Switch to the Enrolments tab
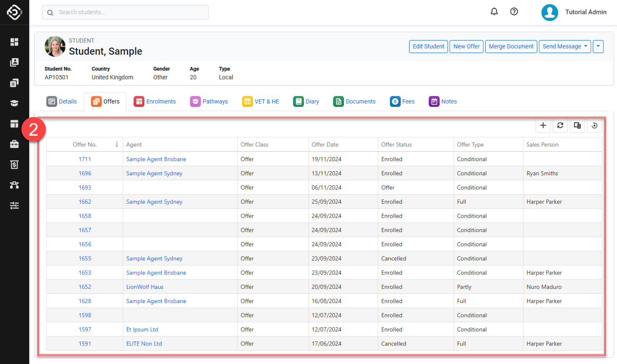Screen dimensions: 617x364 tap(154, 101)
